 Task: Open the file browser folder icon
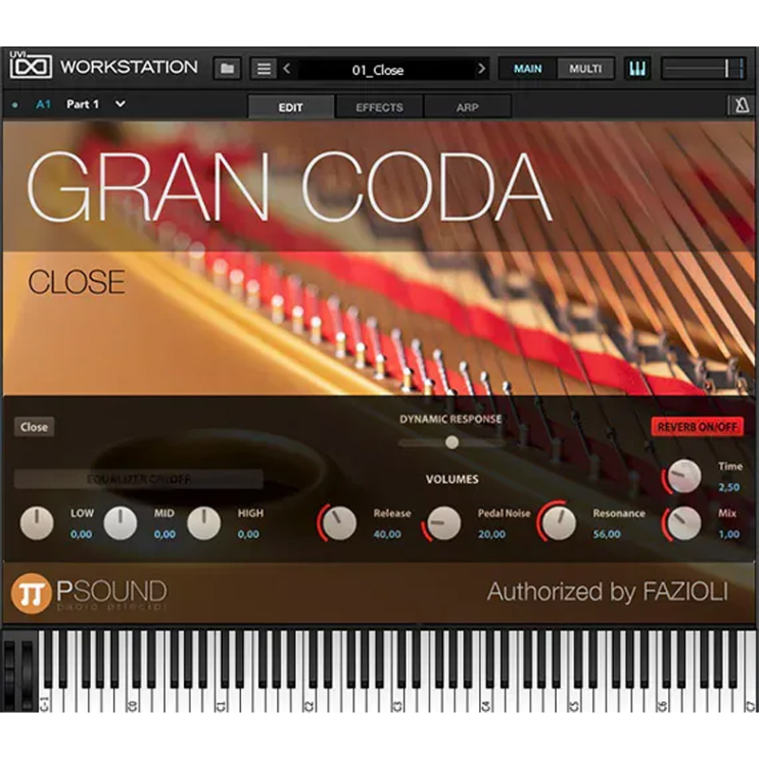tap(228, 67)
